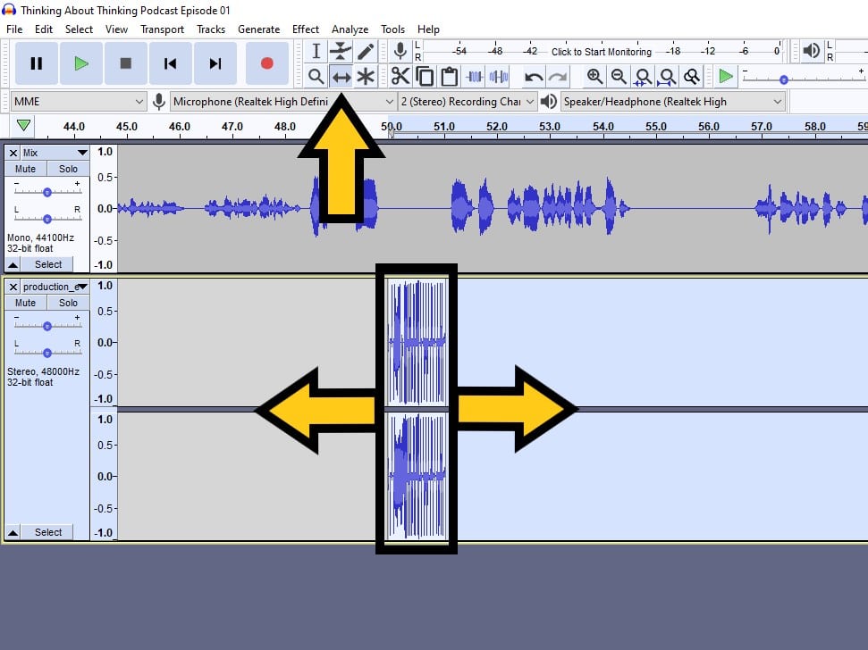Open the Mix track dropdown menu
Image resolution: width=868 pixels, height=650 pixels.
(82, 153)
